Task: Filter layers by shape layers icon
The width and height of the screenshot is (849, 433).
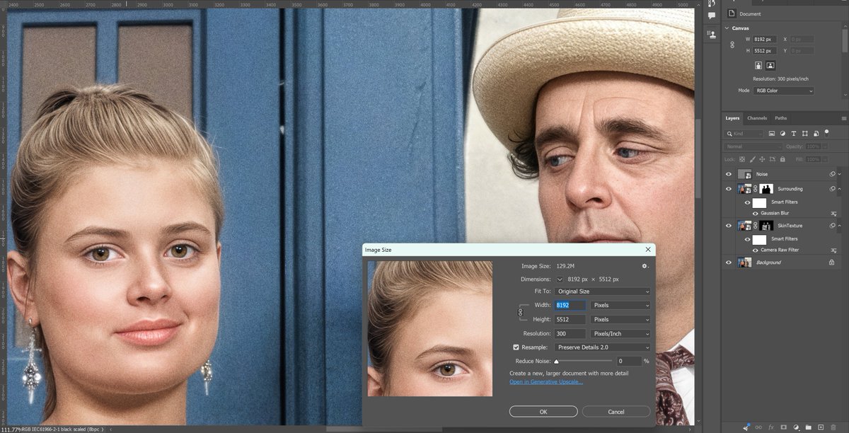Action: coord(804,133)
